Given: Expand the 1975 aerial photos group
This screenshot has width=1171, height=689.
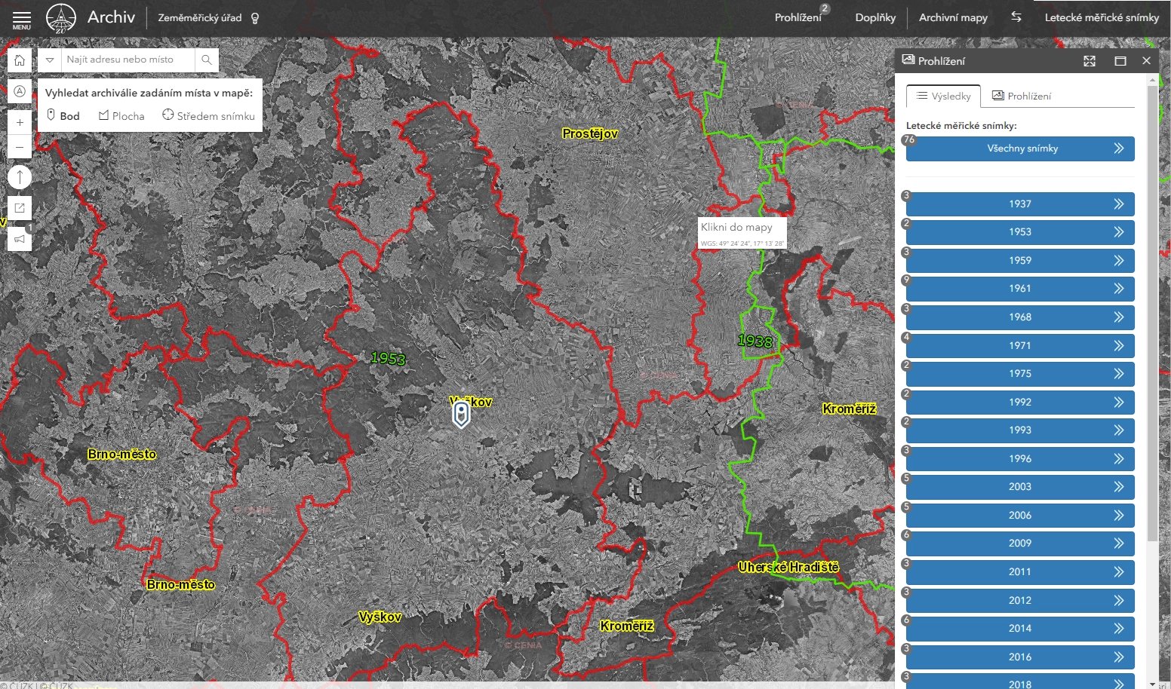Looking at the screenshot, I should [x=1020, y=374].
